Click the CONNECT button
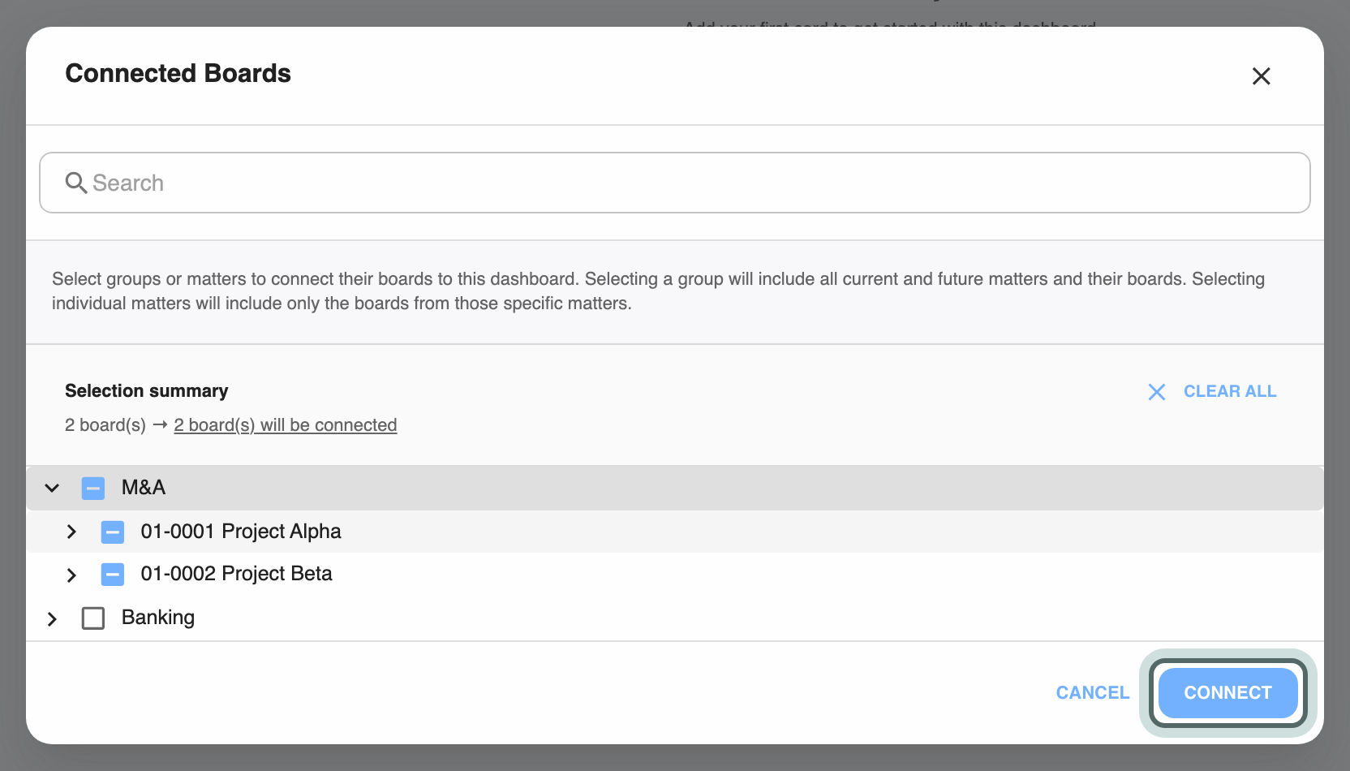Viewport: 1350px width, 771px height. (x=1227, y=693)
